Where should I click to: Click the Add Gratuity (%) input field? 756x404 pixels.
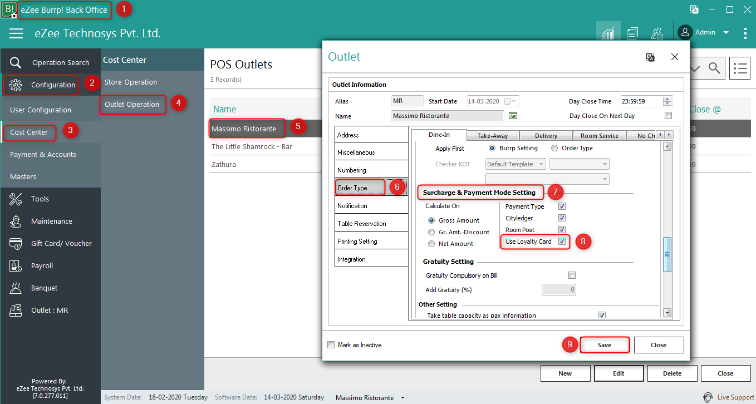559,290
